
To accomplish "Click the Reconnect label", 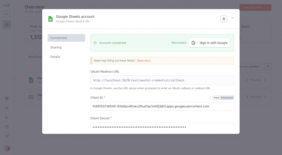I will pos(179,43).
